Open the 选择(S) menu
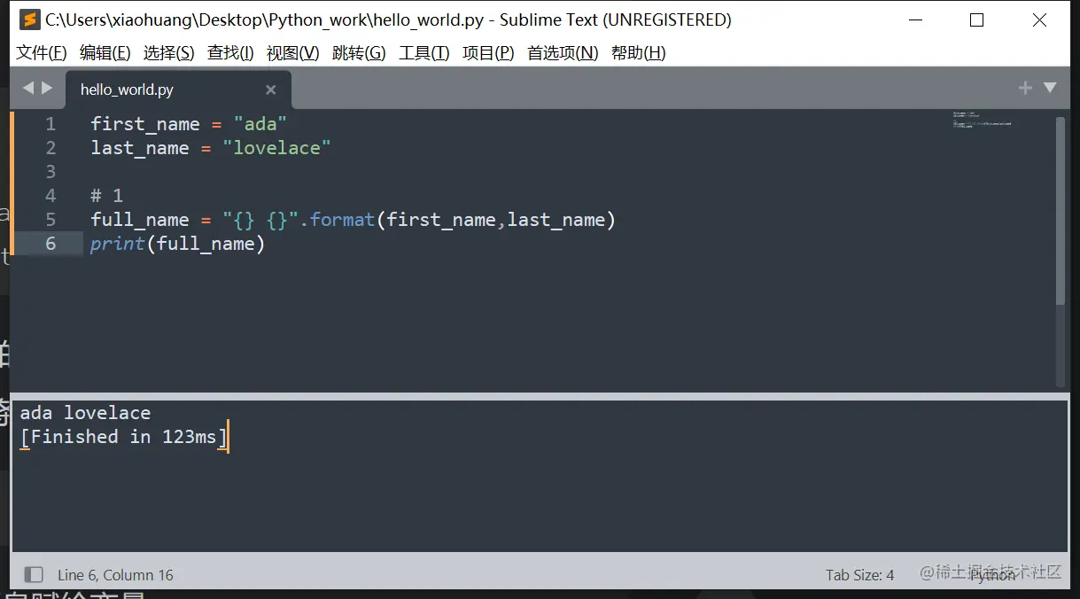1080x599 pixels. pos(168,53)
